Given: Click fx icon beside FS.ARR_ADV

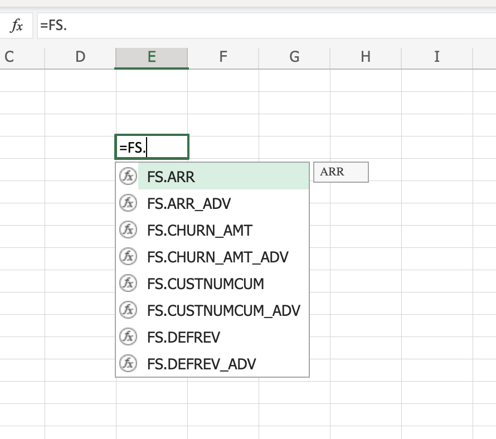Looking at the screenshot, I should click(x=128, y=203).
